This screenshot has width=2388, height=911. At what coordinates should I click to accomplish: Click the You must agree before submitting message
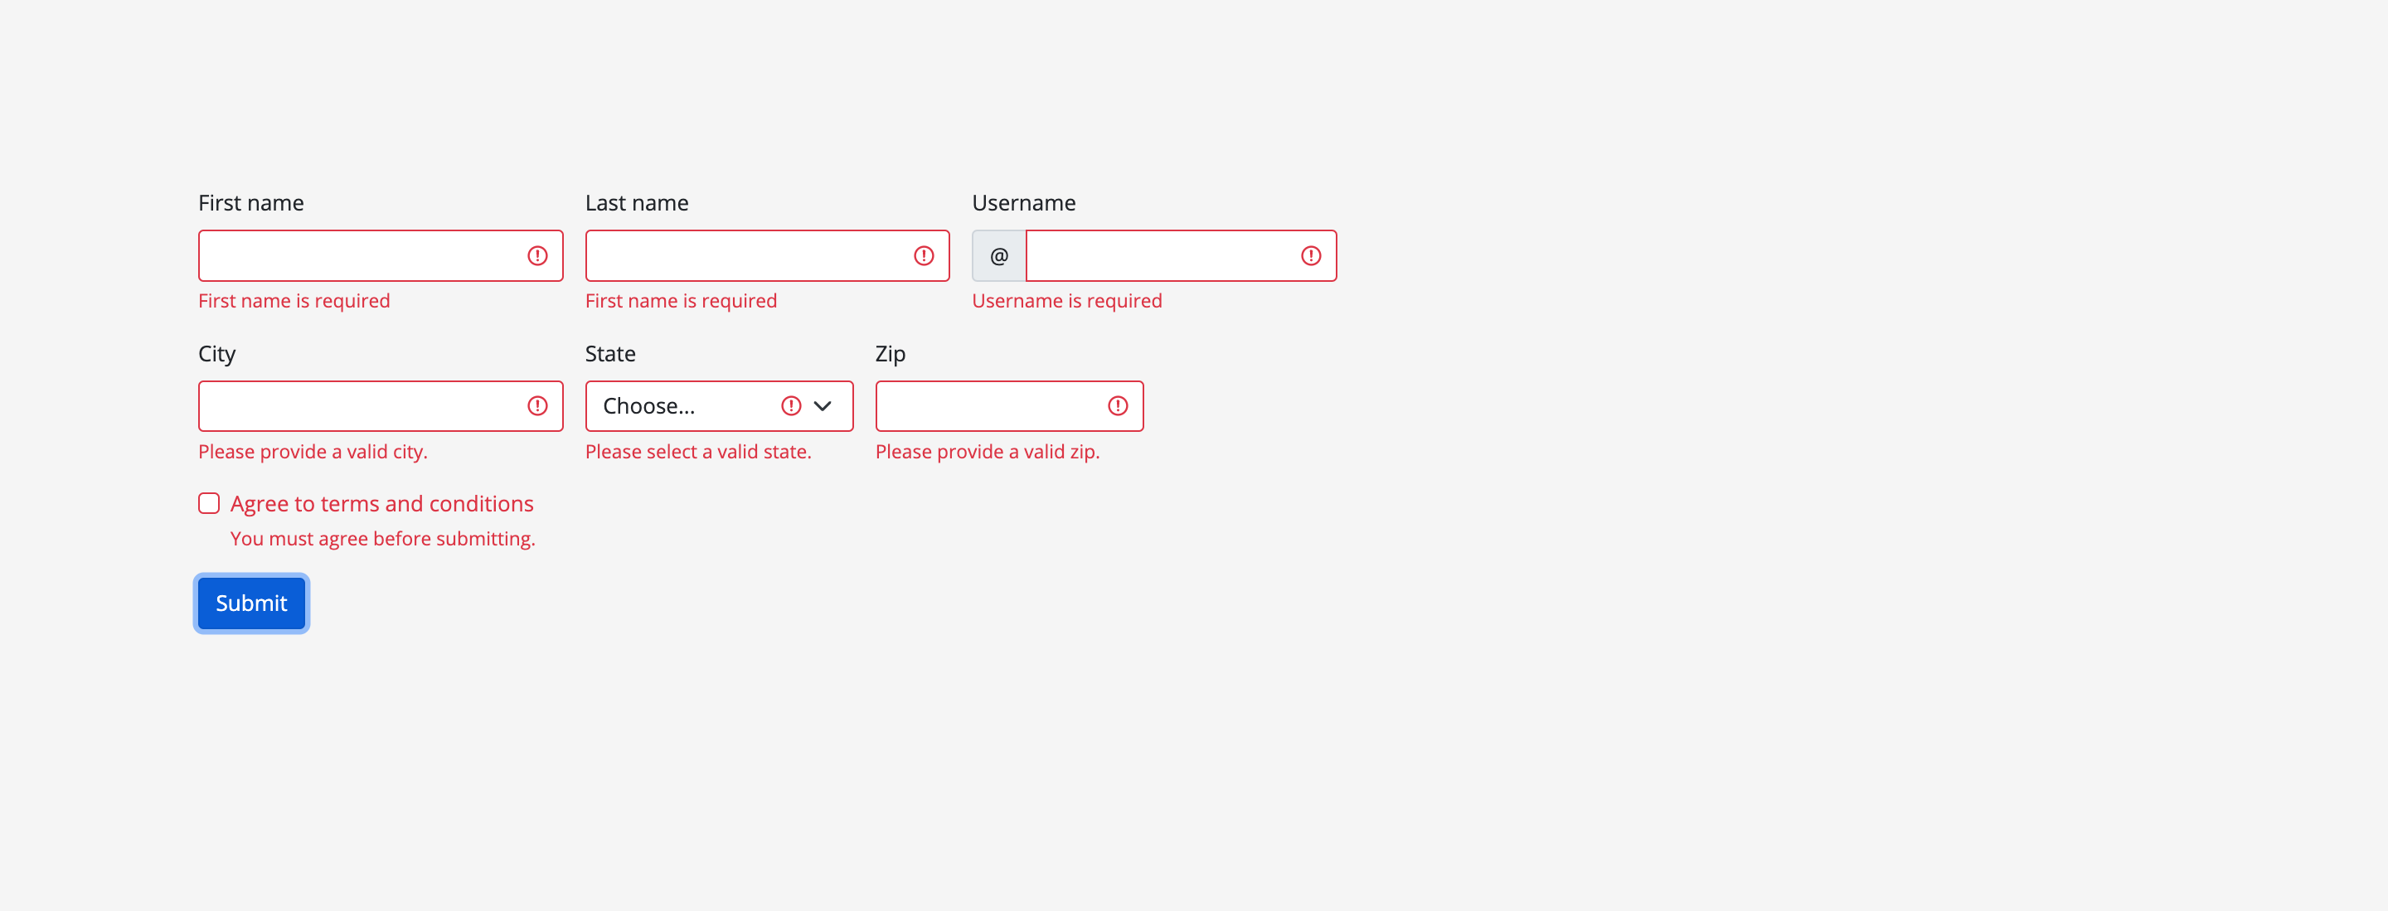tap(382, 537)
